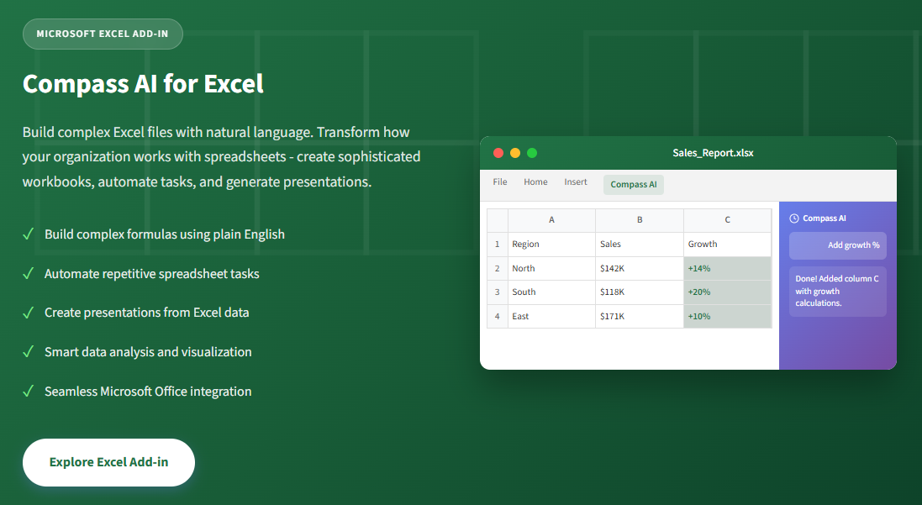
Task: Select the North region cell
Action: coord(551,269)
